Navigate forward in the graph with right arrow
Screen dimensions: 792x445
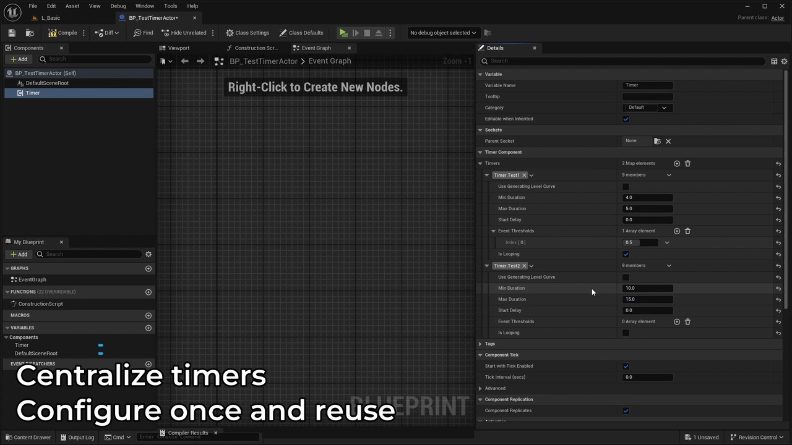pos(200,61)
